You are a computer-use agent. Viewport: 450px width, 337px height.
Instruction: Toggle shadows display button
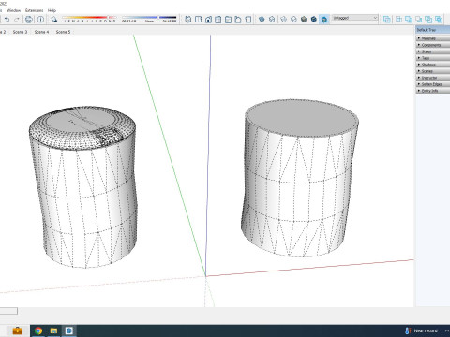point(54,20)
